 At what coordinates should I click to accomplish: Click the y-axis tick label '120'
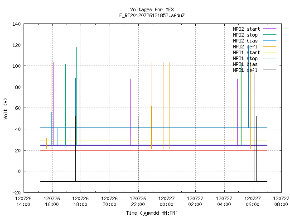16,45
